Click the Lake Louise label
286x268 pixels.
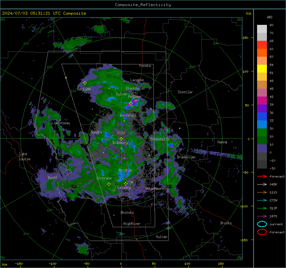[24, 156]
